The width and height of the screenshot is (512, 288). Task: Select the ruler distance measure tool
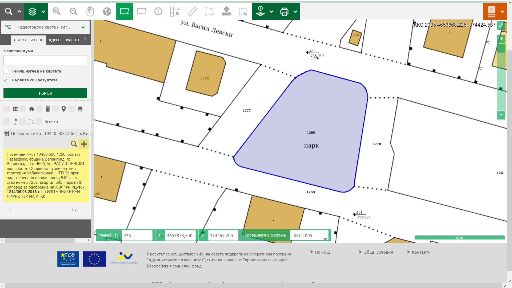(192, 11)
